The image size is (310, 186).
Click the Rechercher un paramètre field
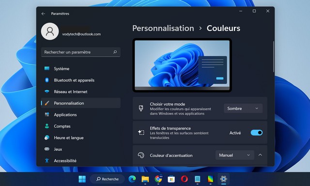(x=81, y=52)
